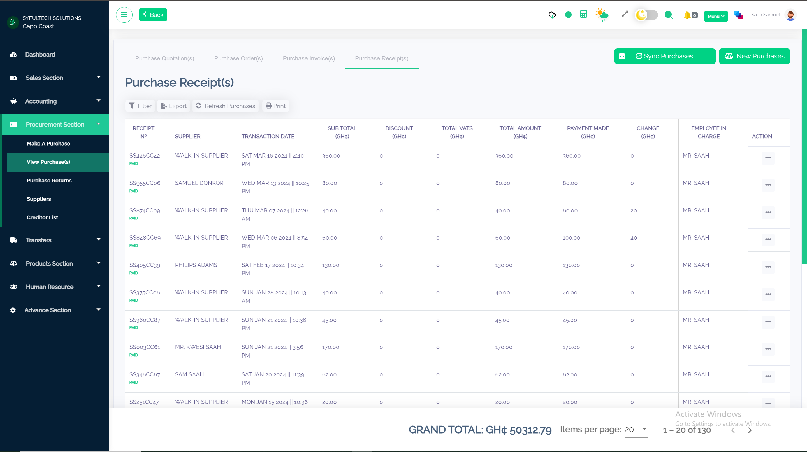Open action menu for receipt SS848CC69

[x=768, y=239]
